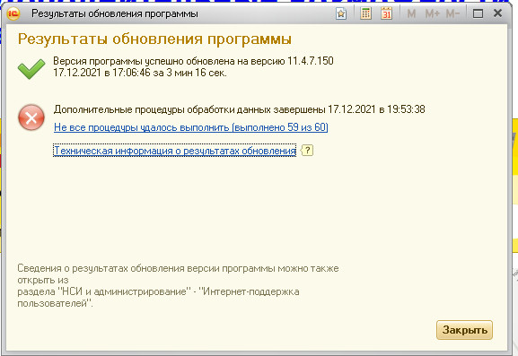Open the calendar icon showing 31

pyautogui.click(x=387, y=13)
